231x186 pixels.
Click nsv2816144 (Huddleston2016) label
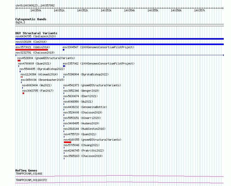pyautogui.click(x=84, y=129)
